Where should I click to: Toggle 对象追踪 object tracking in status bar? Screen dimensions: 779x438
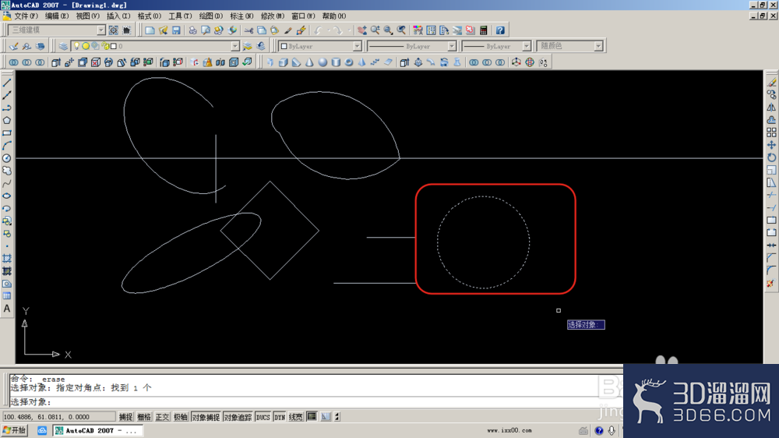[x=238, y=417]
